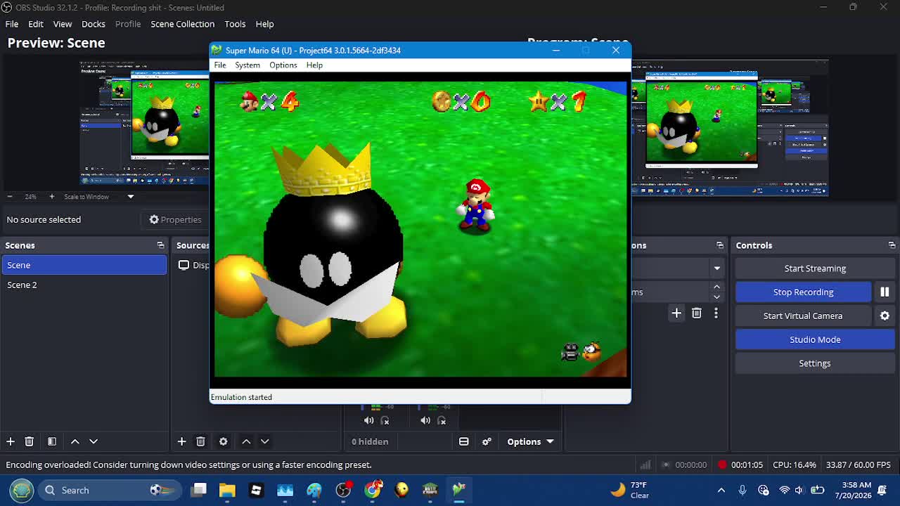Image resolution: width=900 pixels, height=506 pixels.
Task: Open Project64 Options menu
Action: [283, 65]
